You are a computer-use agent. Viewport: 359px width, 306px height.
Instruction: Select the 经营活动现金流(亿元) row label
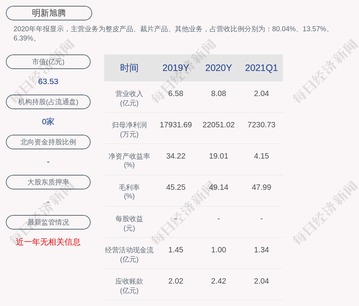(129, 254)
